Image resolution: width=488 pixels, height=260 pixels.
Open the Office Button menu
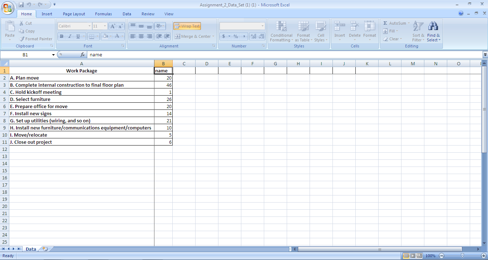(x=7, y=7)
